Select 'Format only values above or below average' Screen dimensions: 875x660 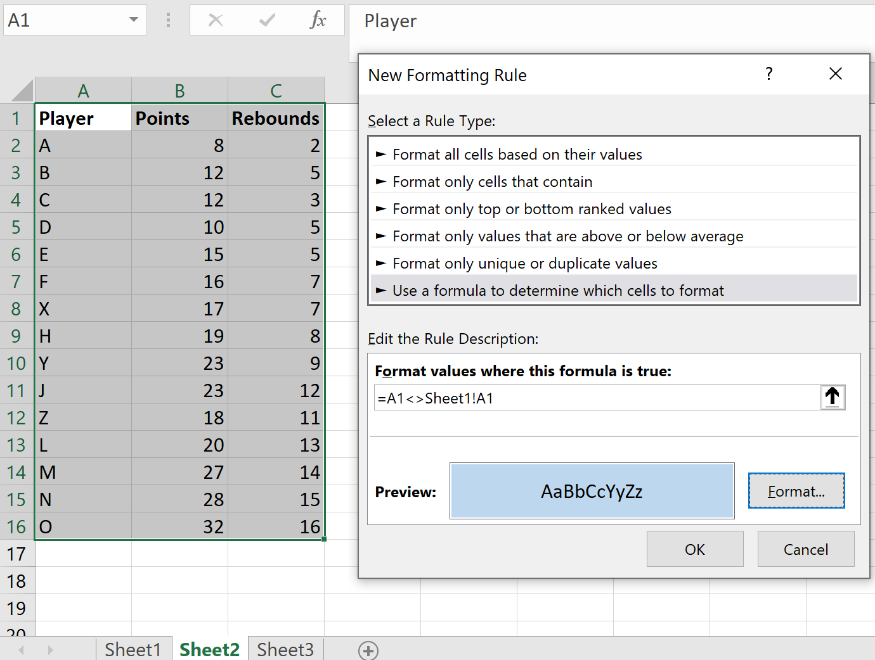[x=568, y=236]
